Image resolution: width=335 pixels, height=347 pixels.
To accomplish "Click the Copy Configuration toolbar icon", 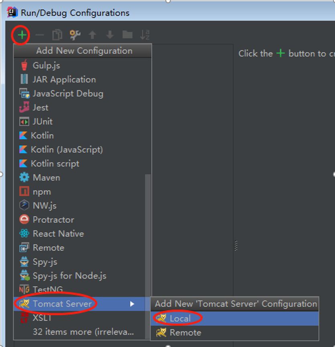I will tap(57, 35).
